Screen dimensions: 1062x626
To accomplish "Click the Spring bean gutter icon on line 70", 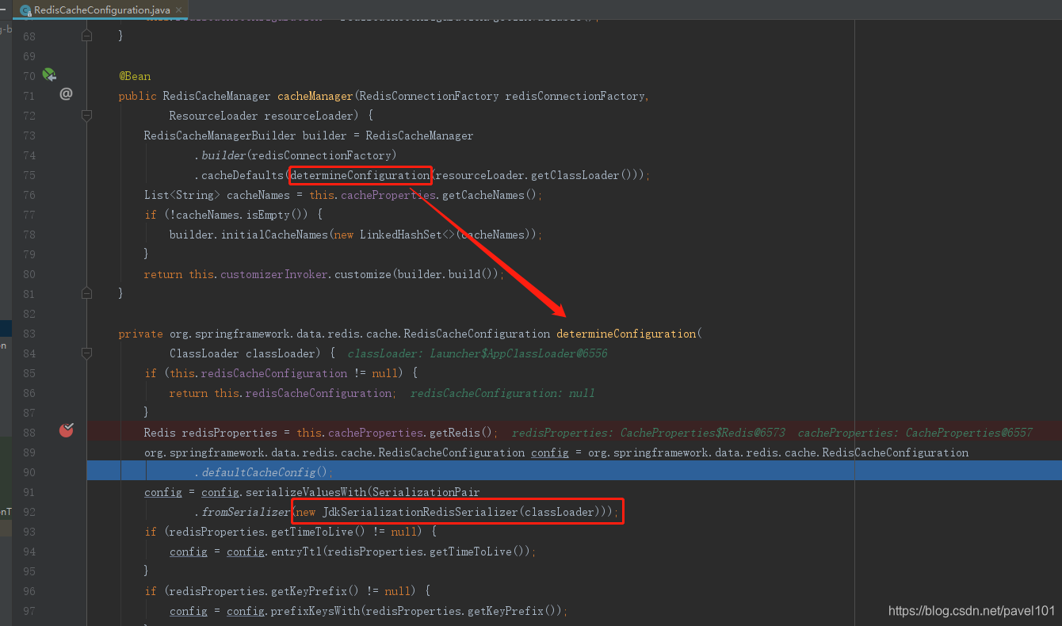I will (x=49, y=75).
